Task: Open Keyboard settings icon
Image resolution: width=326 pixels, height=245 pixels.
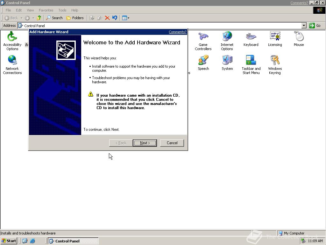Action: (251, 39)
